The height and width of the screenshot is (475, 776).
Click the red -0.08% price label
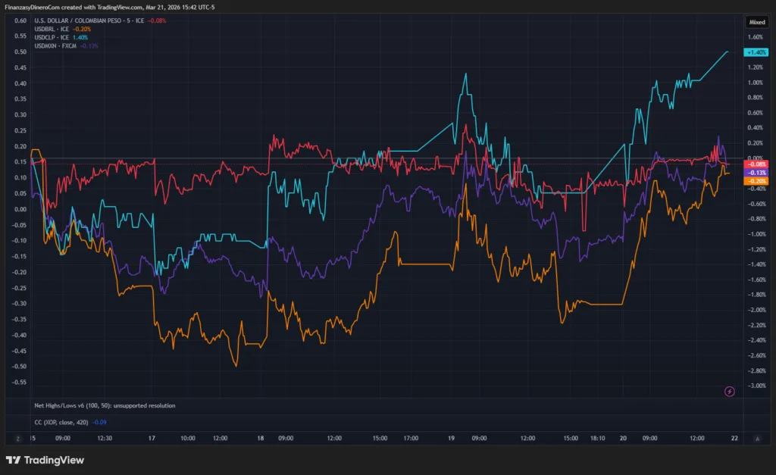756,164
